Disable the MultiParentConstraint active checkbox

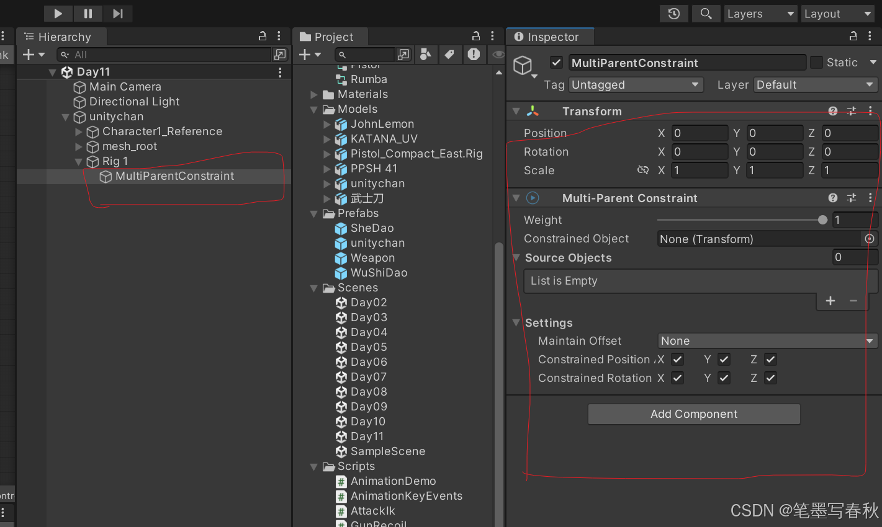[556, 62]
